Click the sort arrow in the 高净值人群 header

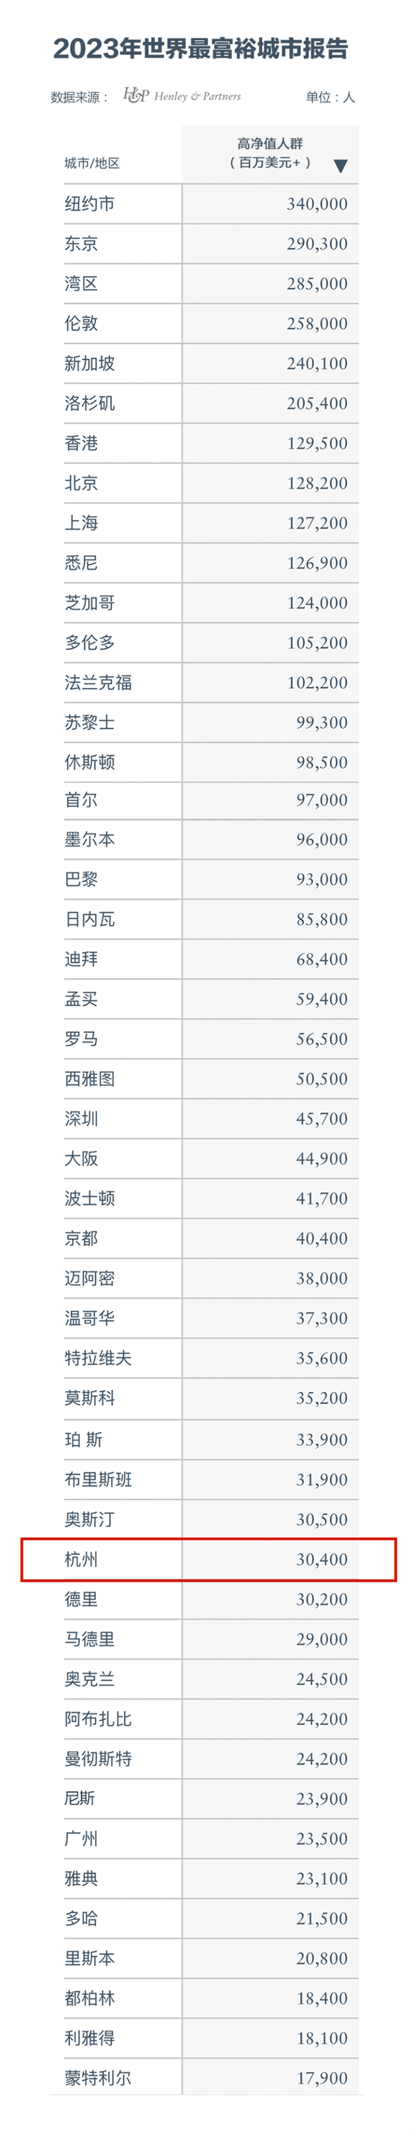pyautogui.click(x=340, y=166)
